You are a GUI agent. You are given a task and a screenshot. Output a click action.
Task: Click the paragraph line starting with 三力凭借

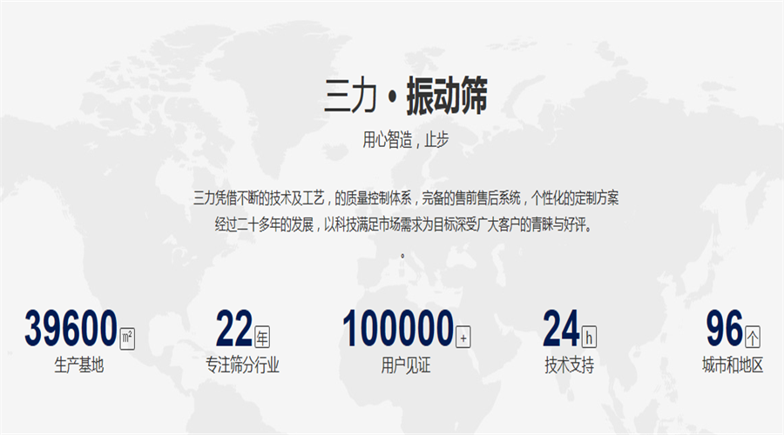(x=405, y=197)
